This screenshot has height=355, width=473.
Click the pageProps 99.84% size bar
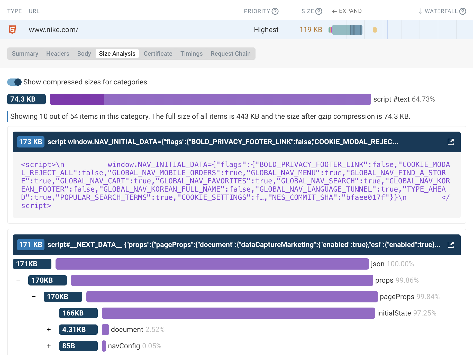[x=232, y=297]
